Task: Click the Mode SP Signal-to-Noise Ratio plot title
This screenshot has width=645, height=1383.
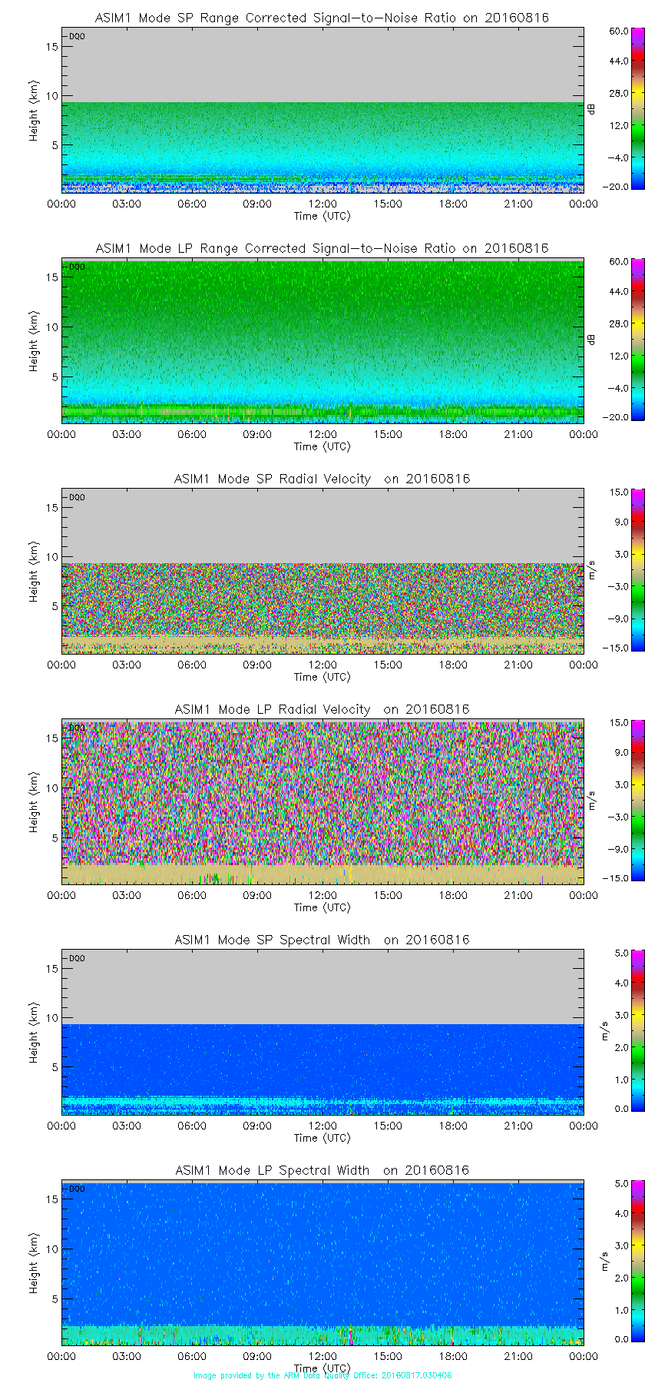Action: 322,18
